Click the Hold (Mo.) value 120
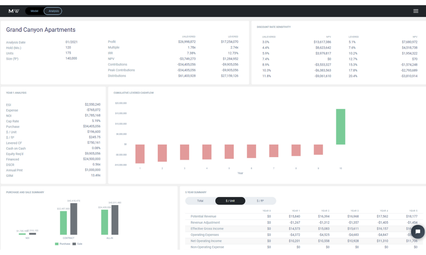Screen dimensions: 426x255 [68, 47]
